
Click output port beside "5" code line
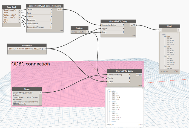[x=19, y=22]
